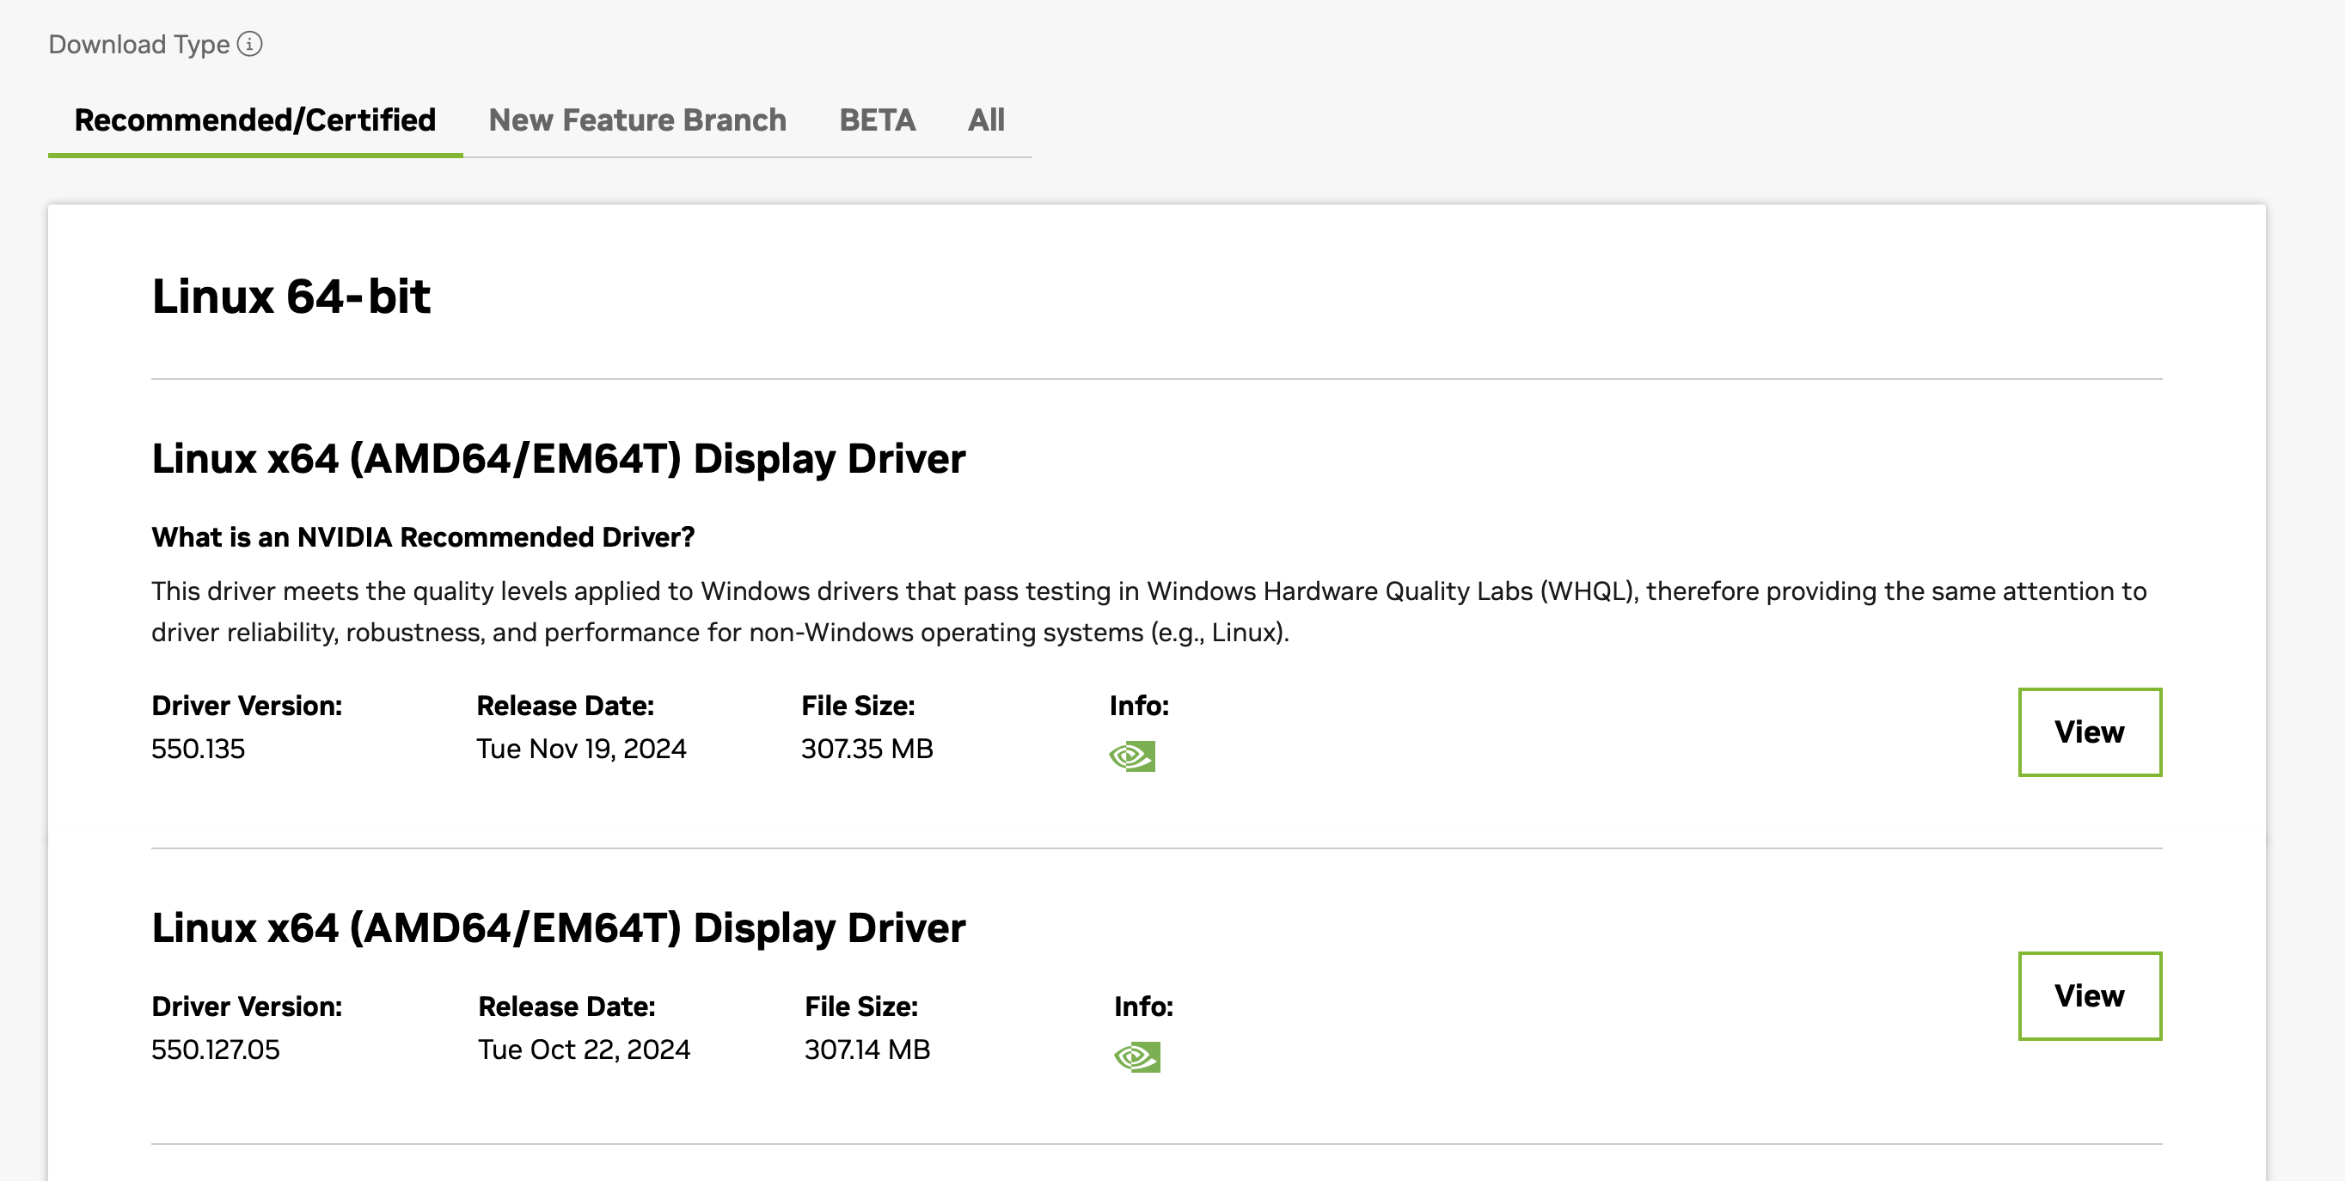Image resolution: width=2345 pixels, height=1181 pixels.
Task: Click View for driver version 550.135
Action: point(2089,732)
